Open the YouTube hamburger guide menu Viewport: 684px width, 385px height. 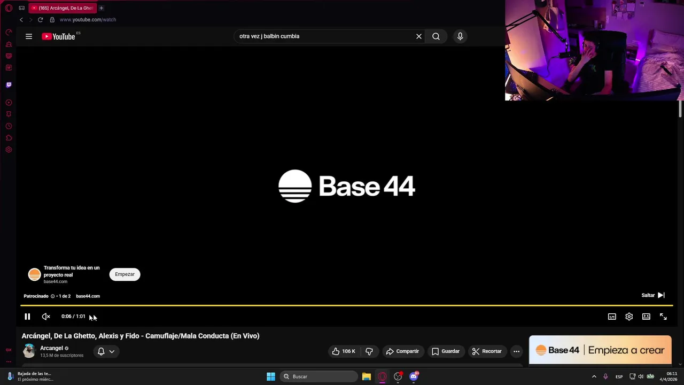(29, 36)
